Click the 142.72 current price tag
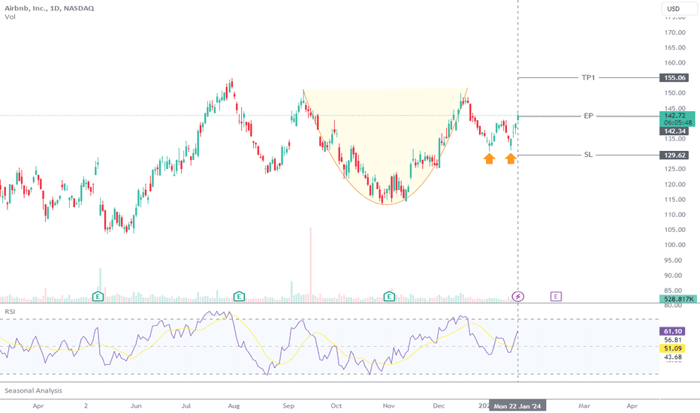The image size is (700, 413). [x=677, y=119]
